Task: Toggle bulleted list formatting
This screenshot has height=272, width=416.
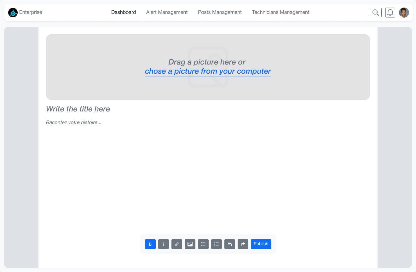Action: pos(203,244)
